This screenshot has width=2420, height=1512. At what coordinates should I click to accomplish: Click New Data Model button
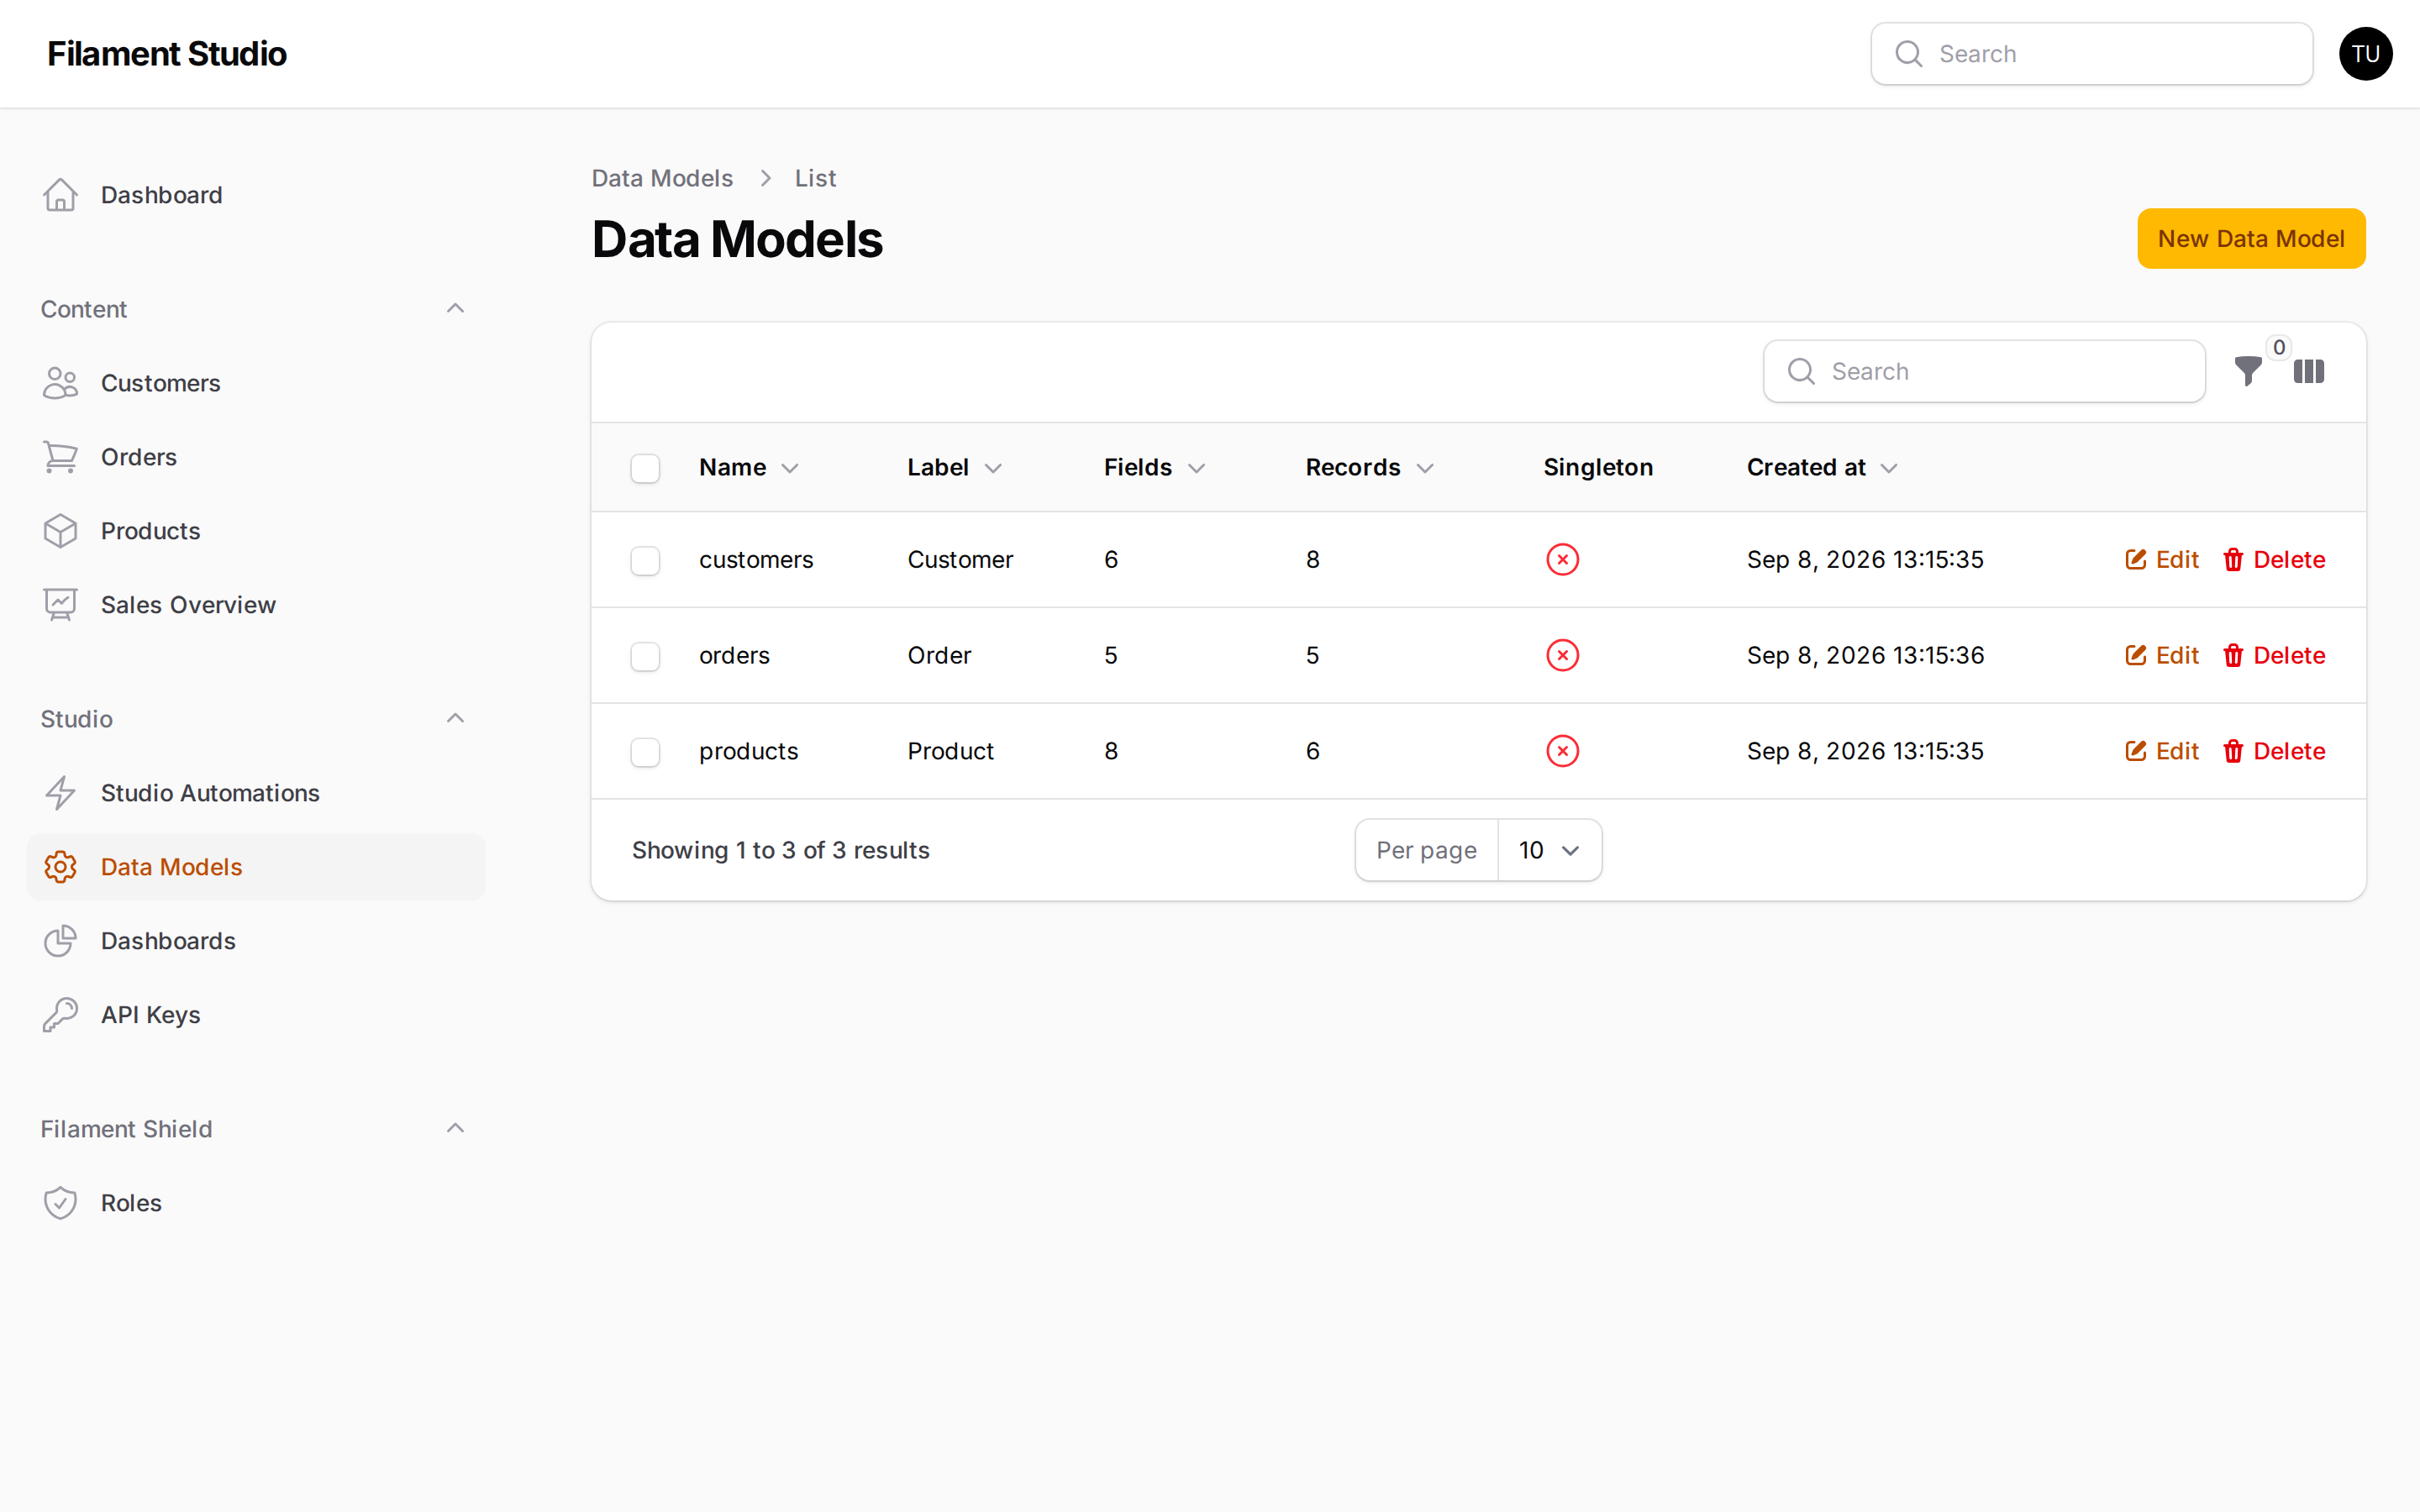(2251, 239)
